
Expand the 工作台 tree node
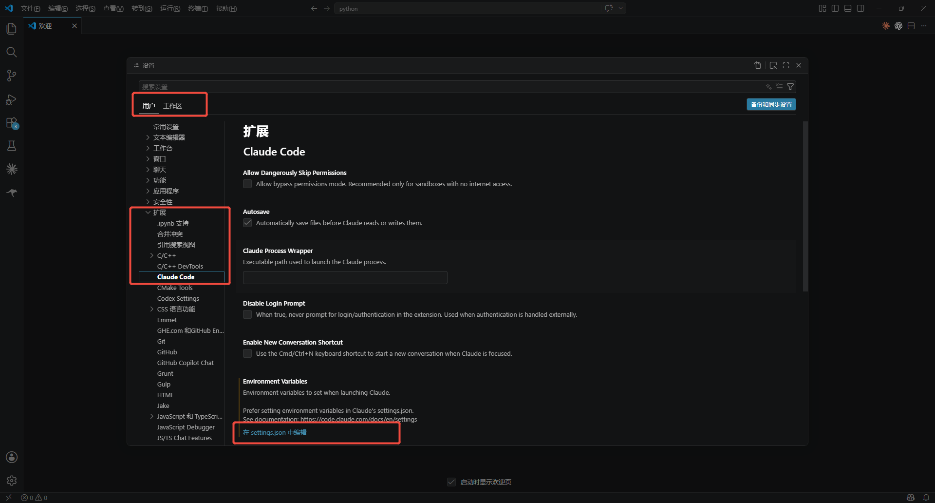(148, 148)
